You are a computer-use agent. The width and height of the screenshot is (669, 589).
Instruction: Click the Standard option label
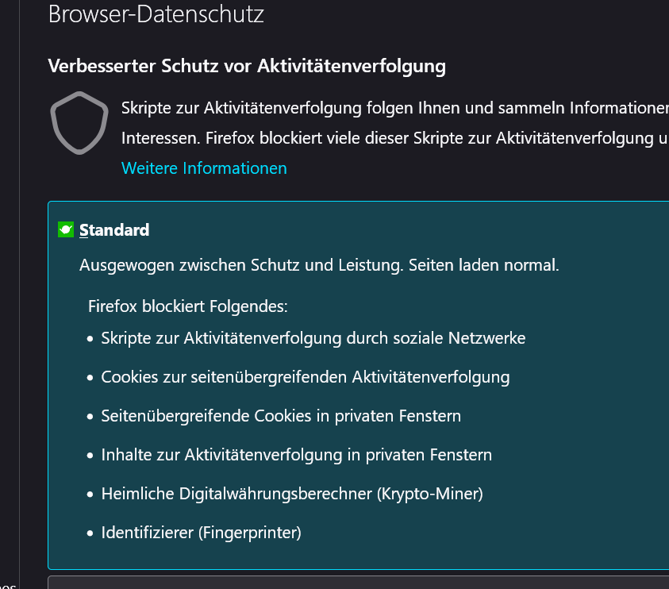(x=114, y=230)
